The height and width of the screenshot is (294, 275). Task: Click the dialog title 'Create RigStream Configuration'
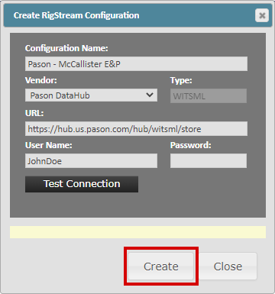(x=76, y=15)
